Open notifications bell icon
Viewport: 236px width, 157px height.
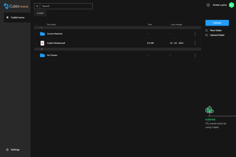tap(208, 5)
